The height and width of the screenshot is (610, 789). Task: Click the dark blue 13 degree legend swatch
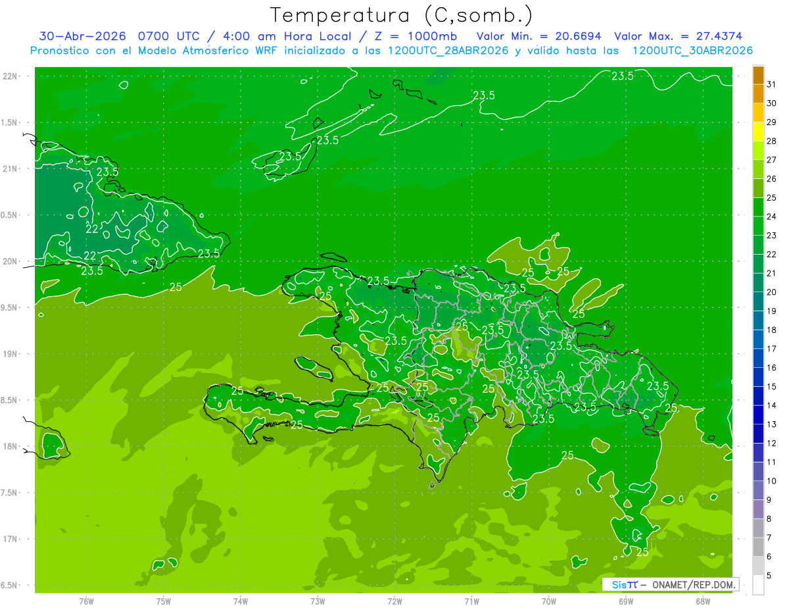758,415
